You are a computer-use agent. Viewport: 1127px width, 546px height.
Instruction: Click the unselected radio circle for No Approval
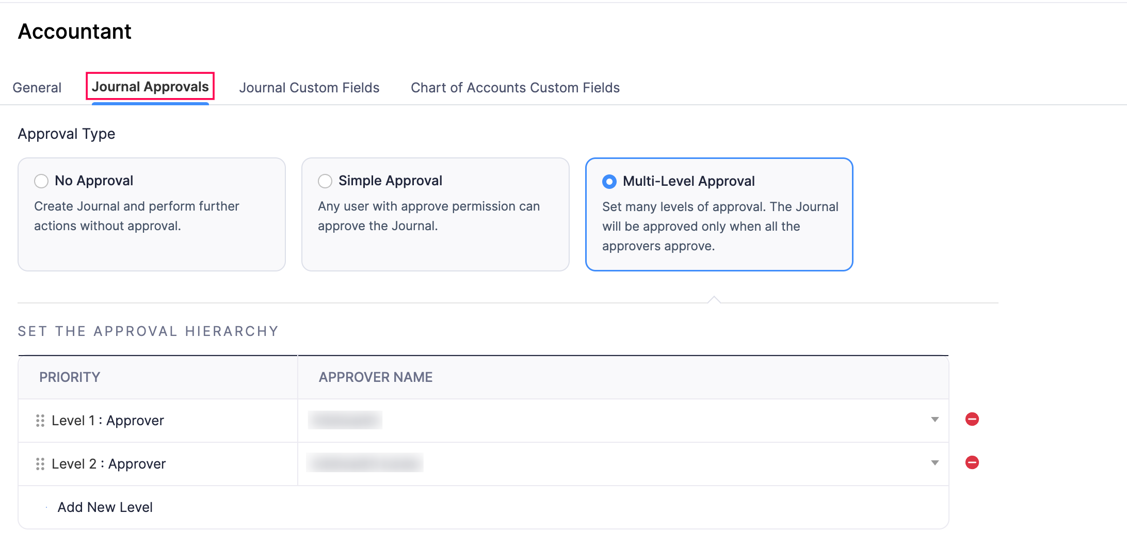point(41,181)
